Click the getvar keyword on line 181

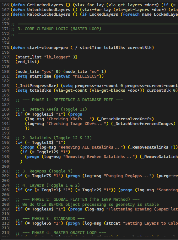pos(63,76)
